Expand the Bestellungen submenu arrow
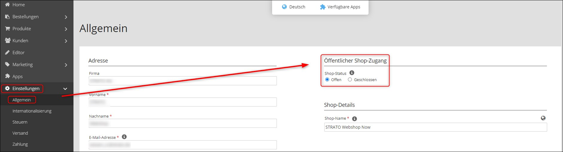563x152 pixels. pyautogui.click(x=66, y=17)
